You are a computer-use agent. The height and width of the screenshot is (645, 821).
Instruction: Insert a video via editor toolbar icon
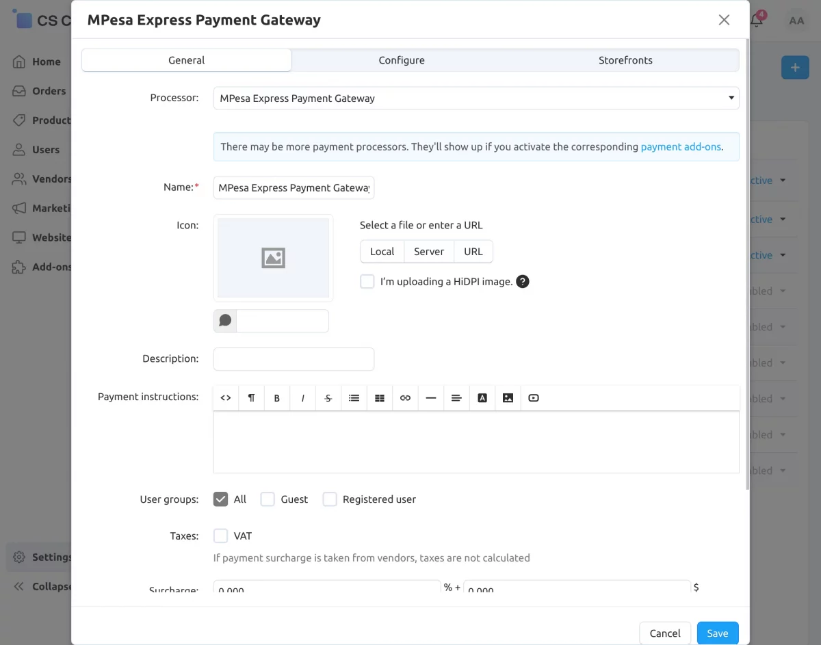pos(534,398)
